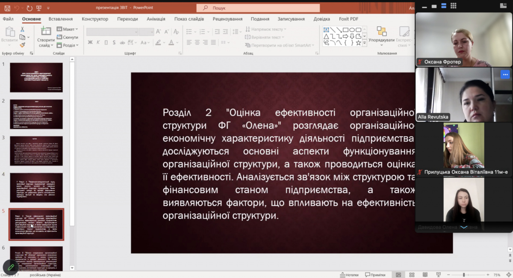Open the Переходи tab
Image resolution: width=513 pixels, height=278 pixels.
click(x=127, y=19)
